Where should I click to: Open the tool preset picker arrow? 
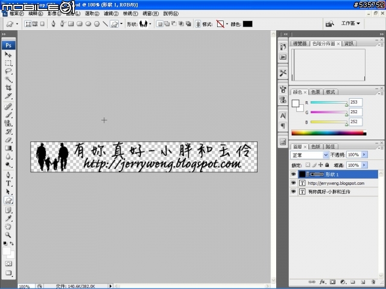click(x=17, y=24)
